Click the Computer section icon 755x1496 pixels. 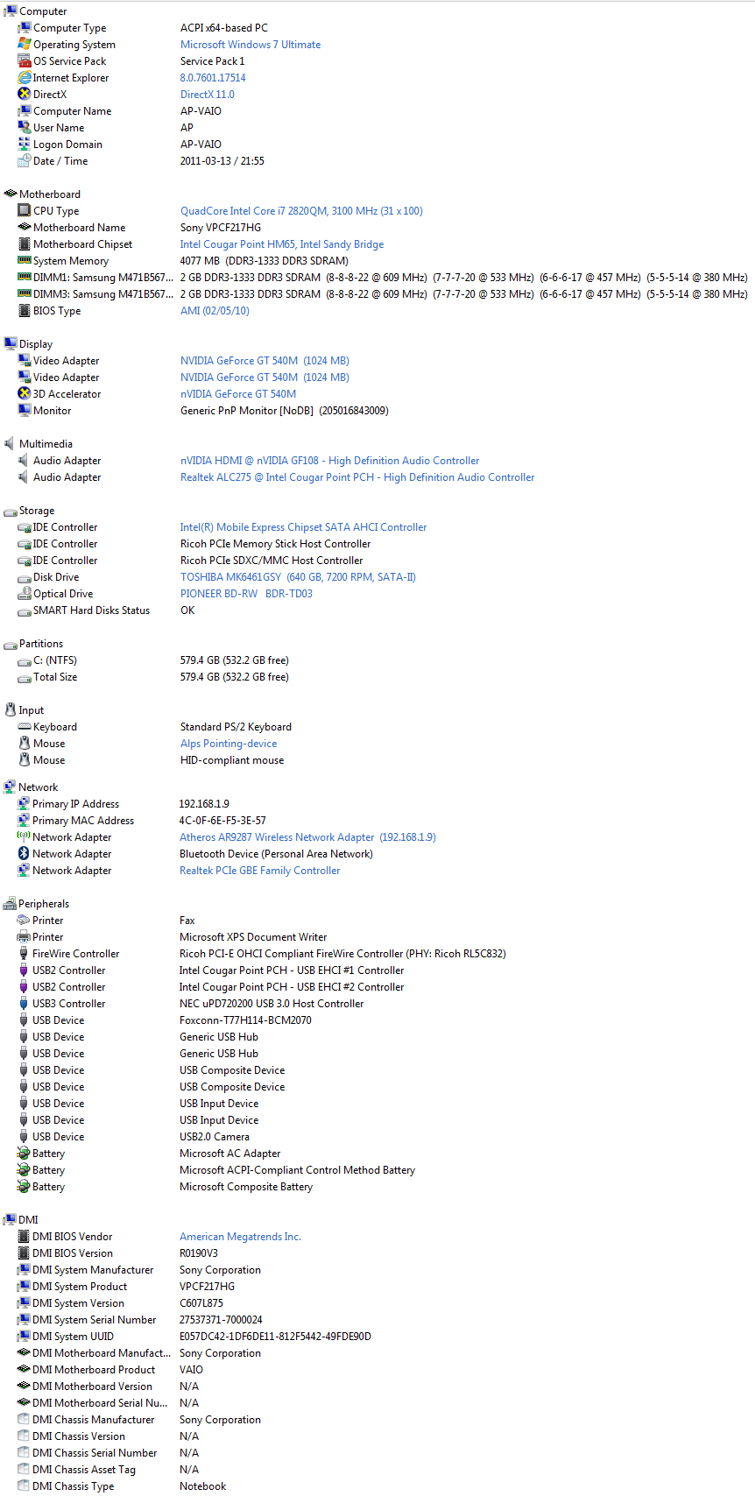coord(11,11)
